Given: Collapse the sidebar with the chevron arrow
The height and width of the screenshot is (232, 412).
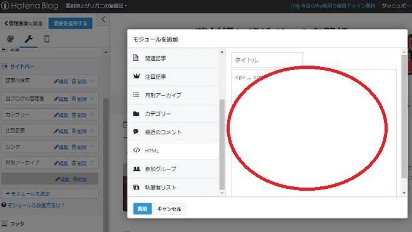Looking at the screenshot, I should (x=103, y=19).
